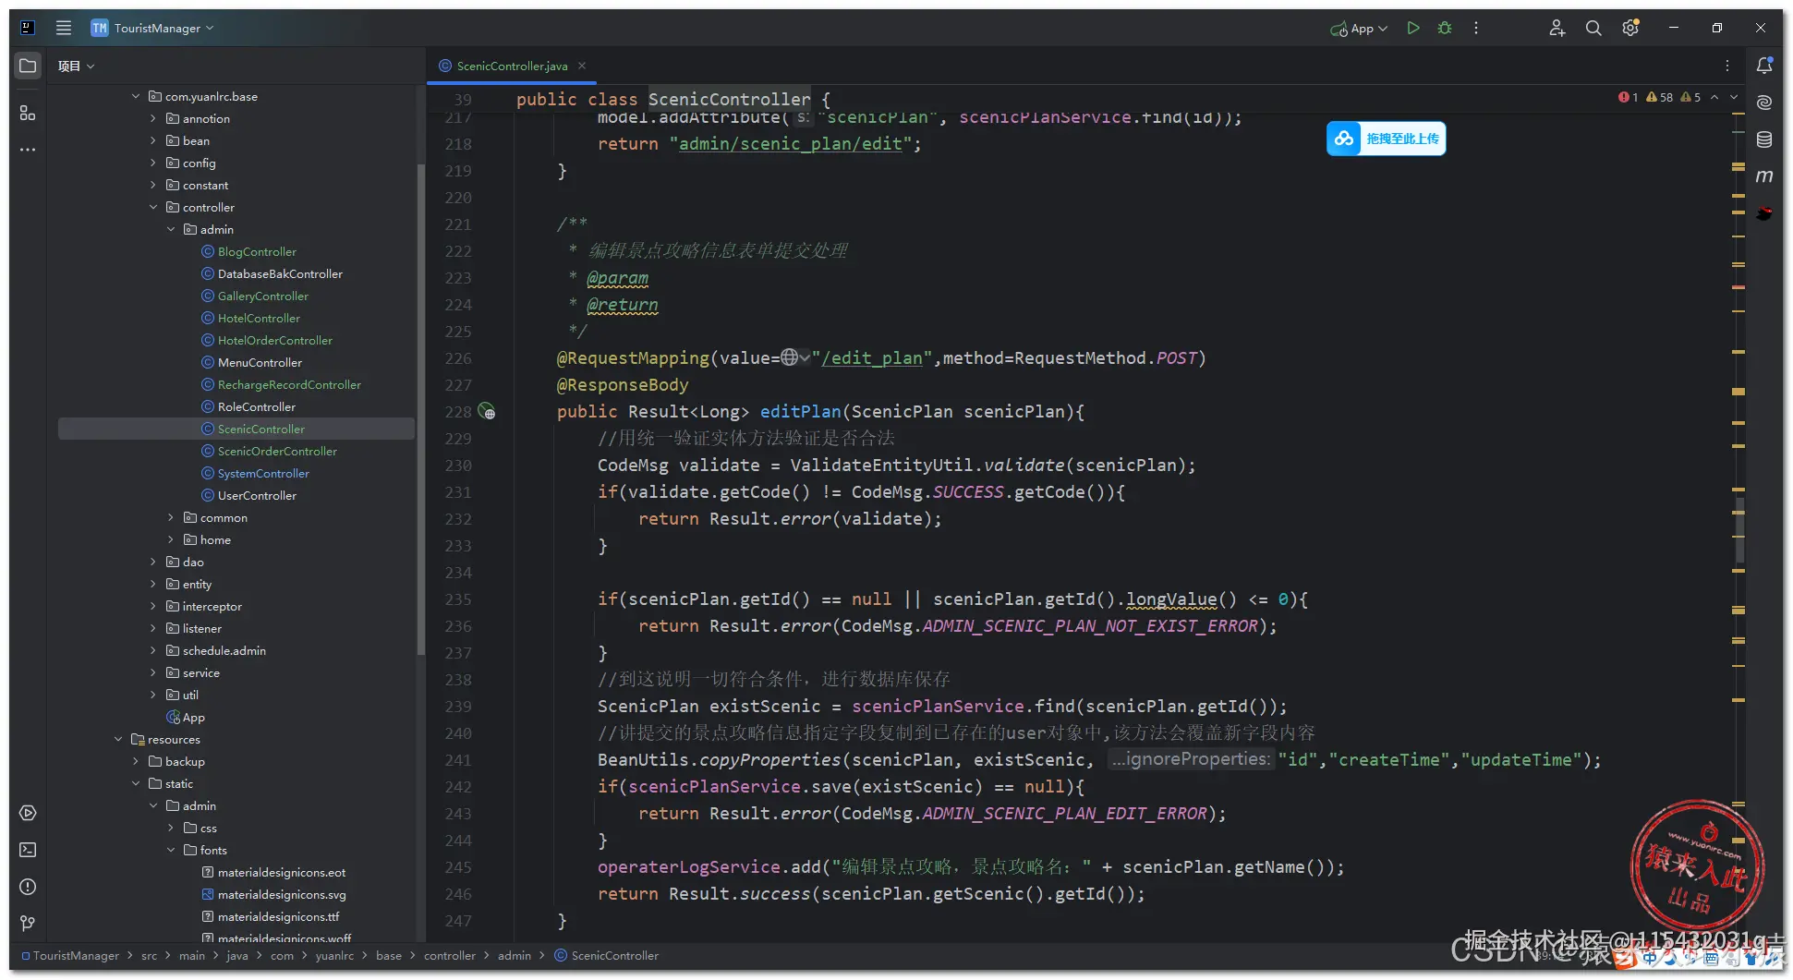Viewport: 1793px width, 980px height.
Task: Click the /edit_plan mapping link
Action: click(871, 357)
